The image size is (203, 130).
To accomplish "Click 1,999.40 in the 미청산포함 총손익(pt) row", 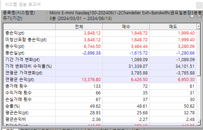I will (x=186, y=40).
